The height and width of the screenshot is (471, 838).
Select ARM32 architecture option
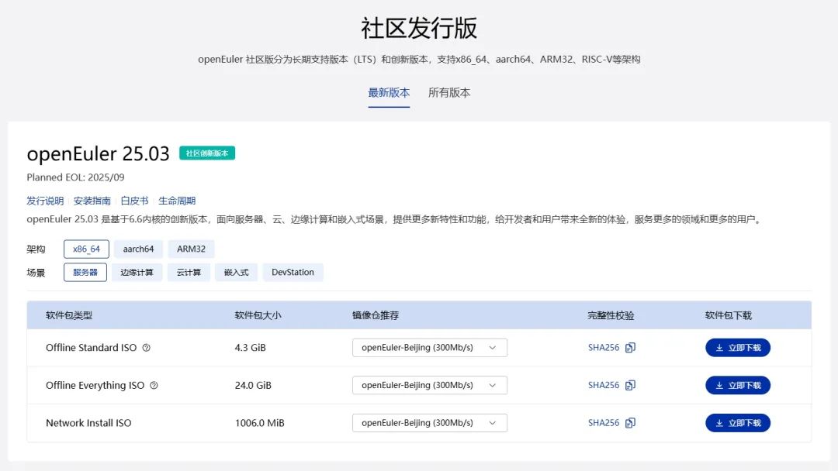[192, 249]
